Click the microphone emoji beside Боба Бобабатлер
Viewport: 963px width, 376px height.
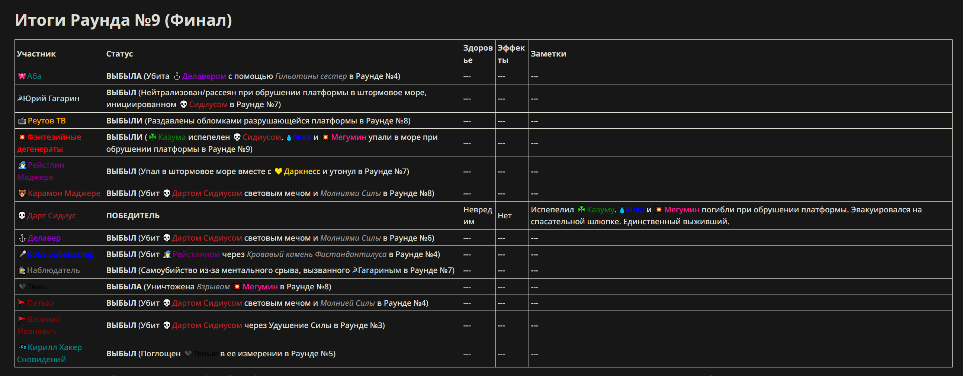point(22,254)
